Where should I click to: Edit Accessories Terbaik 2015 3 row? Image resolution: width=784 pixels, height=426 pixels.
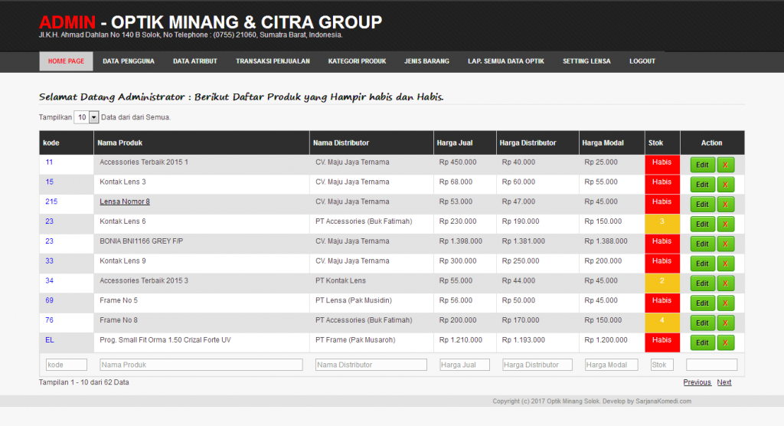click(702, 283)
